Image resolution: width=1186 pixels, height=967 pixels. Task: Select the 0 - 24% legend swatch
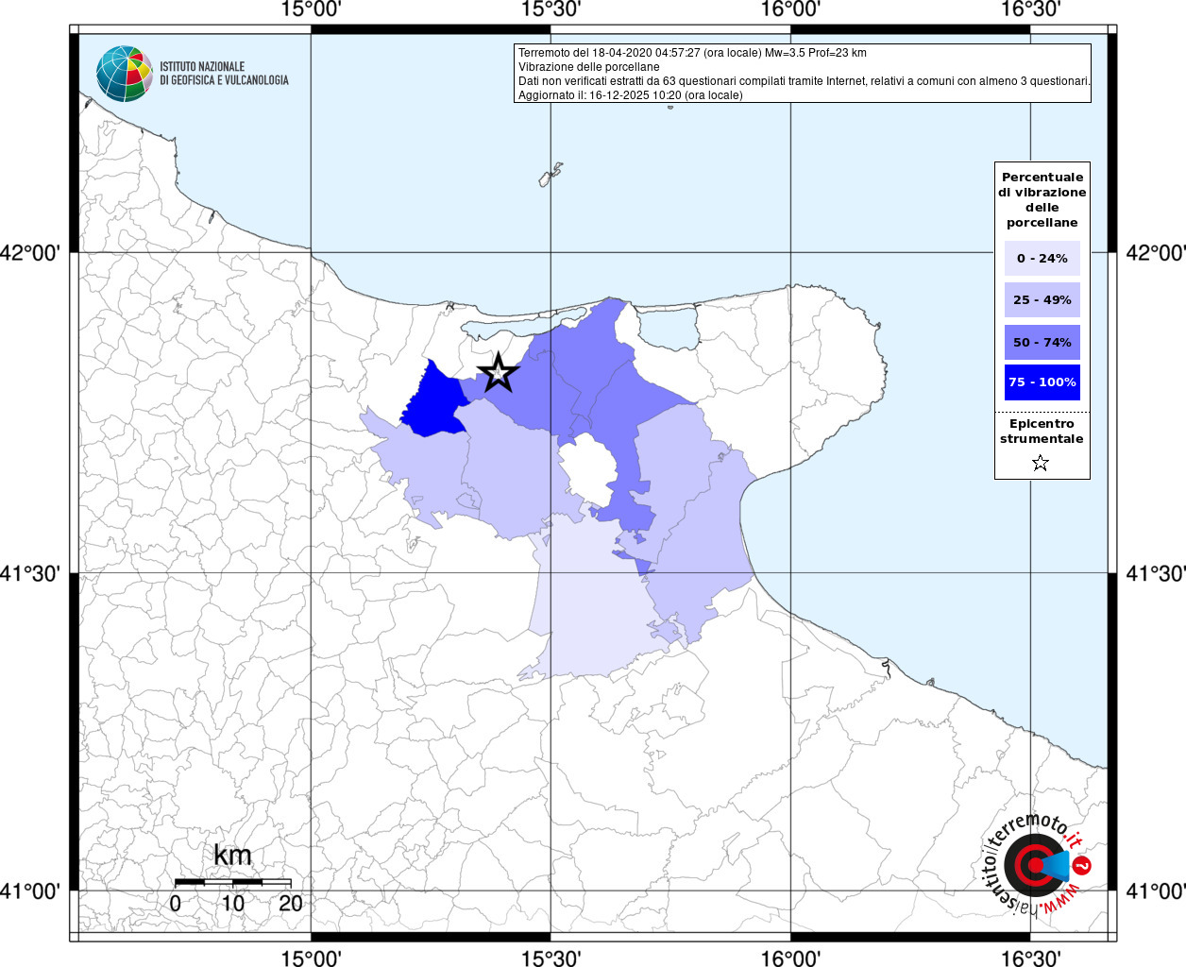click(x=1042, y=258)
